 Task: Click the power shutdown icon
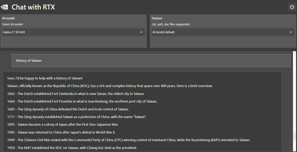292,7
